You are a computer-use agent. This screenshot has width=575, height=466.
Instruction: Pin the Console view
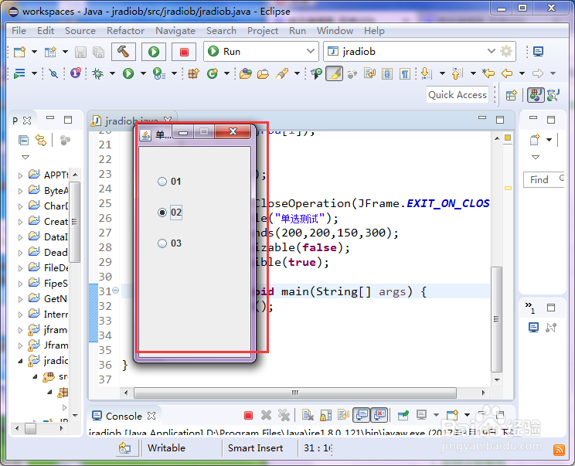[x=403, y=416]
